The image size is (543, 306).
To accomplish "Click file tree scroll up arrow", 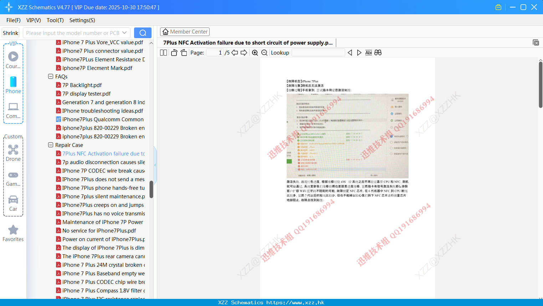I will (x=151, y=43).
